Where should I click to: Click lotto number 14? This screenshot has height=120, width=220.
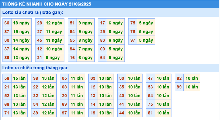[x=93, y=104]
